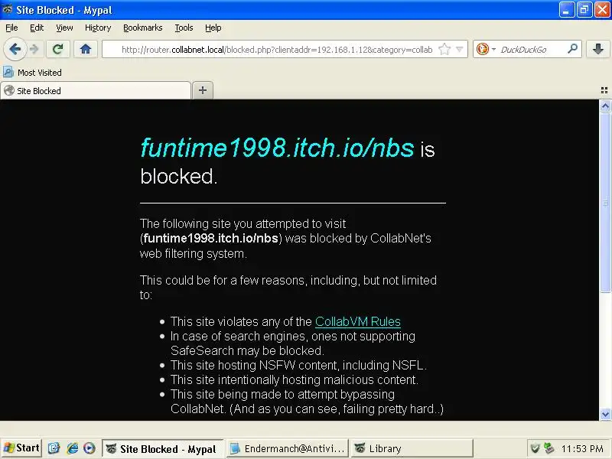Click the Mypal raccoon icon in title bar
The image size is (612, 459).
[7, 9]
